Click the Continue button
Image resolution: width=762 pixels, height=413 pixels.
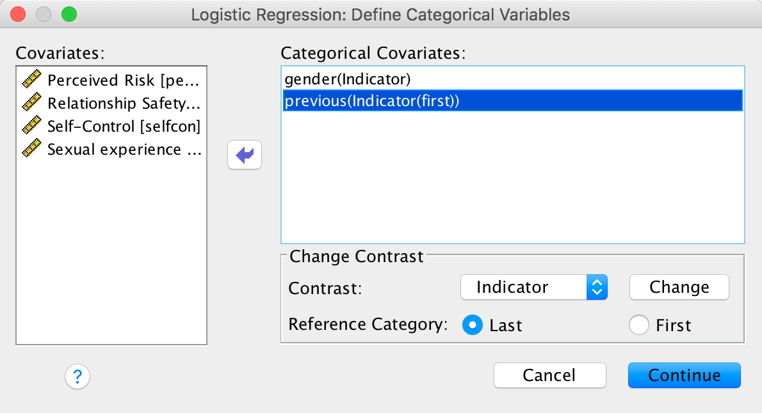pyautogui.click(x=684, y=375)
